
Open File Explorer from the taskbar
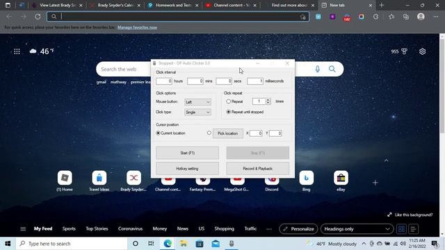click(184, 244)
